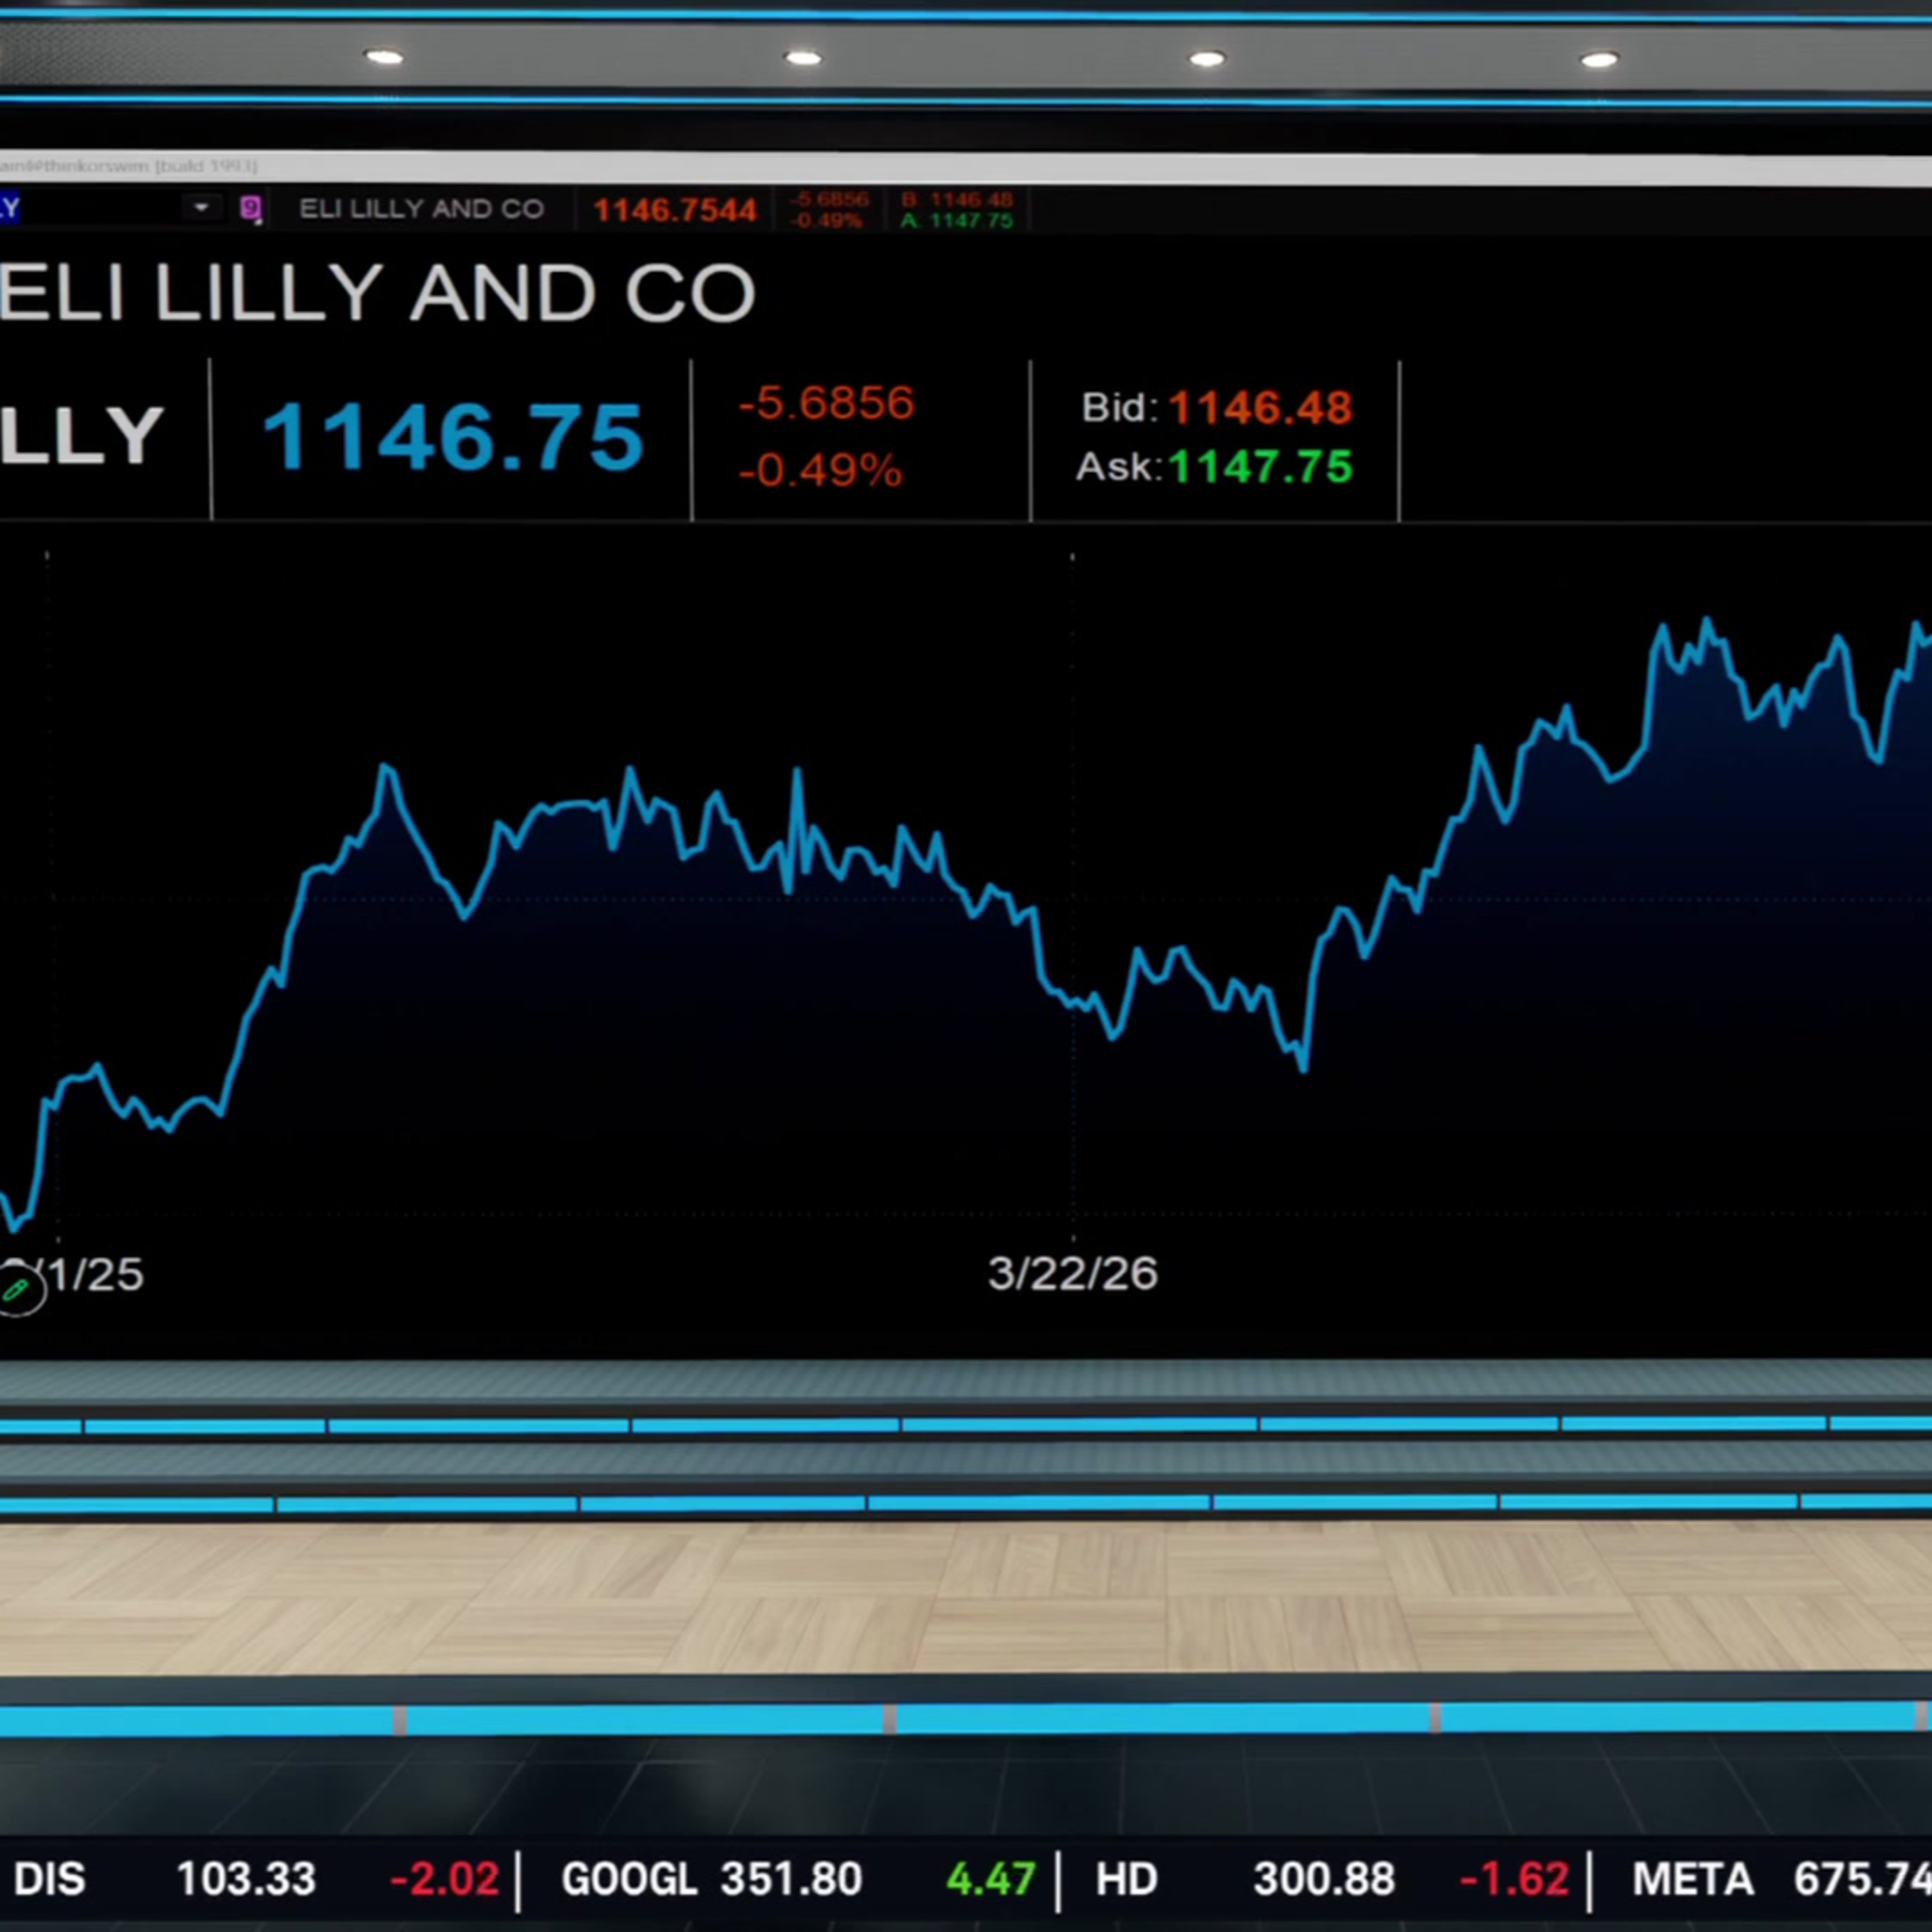Viewport: 1932px width, 1932px height.
Task: Click the green pencil drawing icon
Action: click(17, 1291)
